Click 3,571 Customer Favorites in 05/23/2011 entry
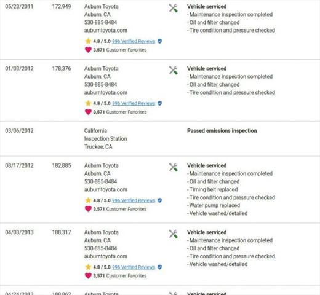Screen dimensions: 320x295 [x=120, y=50]
